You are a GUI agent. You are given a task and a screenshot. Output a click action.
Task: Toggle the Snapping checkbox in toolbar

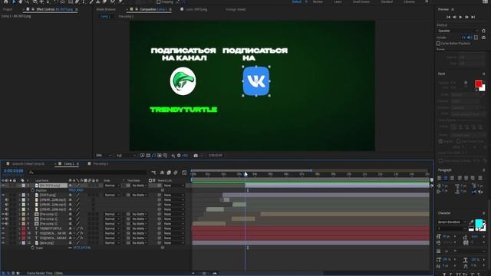(x=159, y=2)
